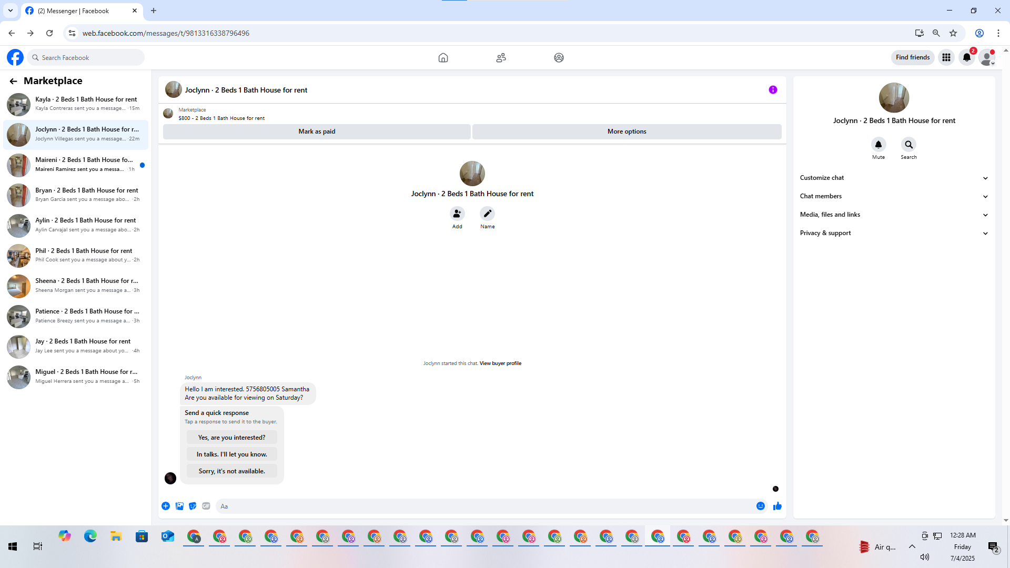Open the purple conversation info icon

tap(773, 90)
